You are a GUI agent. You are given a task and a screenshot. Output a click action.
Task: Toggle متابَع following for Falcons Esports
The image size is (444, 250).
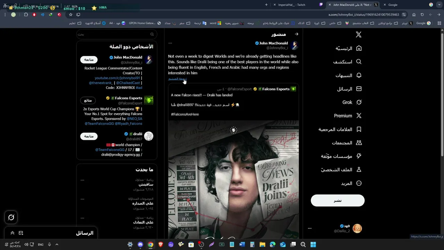pyautogui.click(x=88, y=100)
